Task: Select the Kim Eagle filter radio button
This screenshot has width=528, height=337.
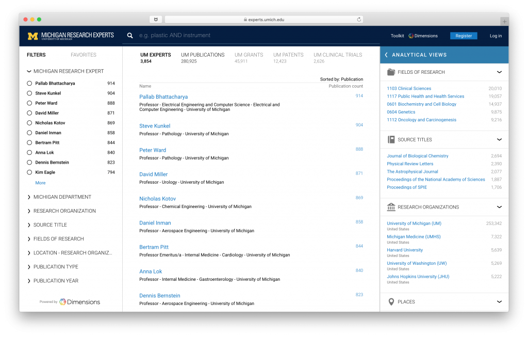Action: pyautogui.click(x=29, y=172)
